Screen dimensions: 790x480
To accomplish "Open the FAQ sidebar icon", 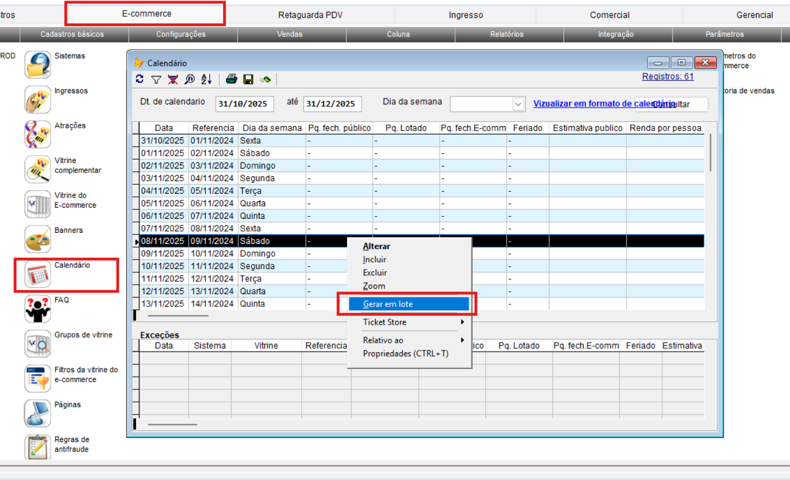I will point(38,309).
